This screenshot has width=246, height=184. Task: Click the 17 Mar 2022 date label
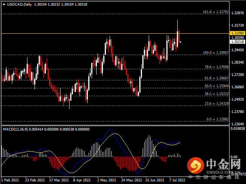tap(59, 180)
